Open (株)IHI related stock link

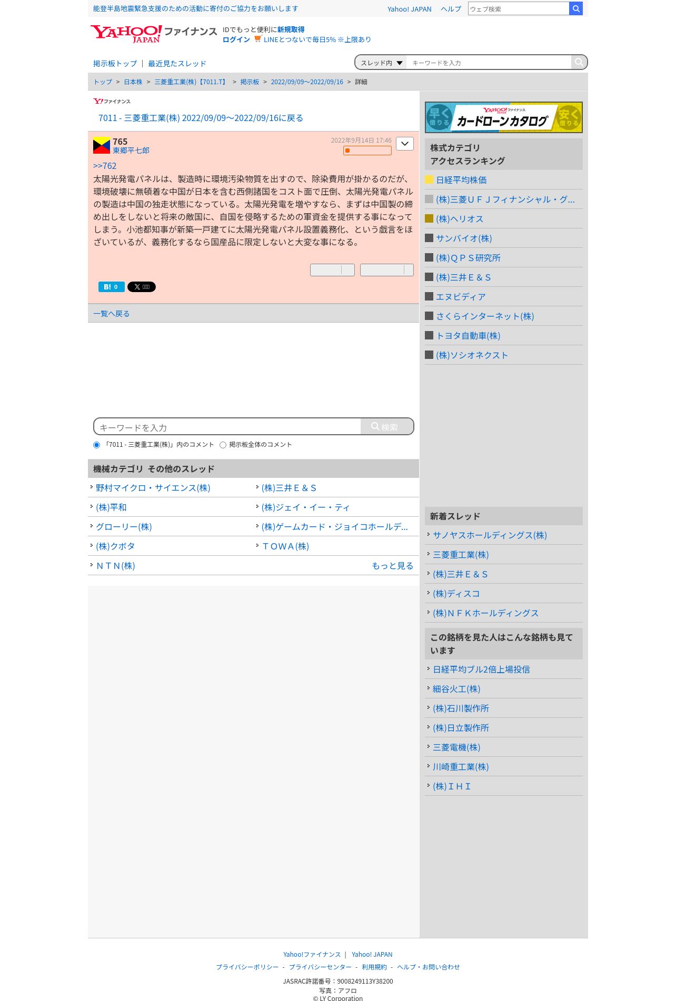[x=452, y=786]
